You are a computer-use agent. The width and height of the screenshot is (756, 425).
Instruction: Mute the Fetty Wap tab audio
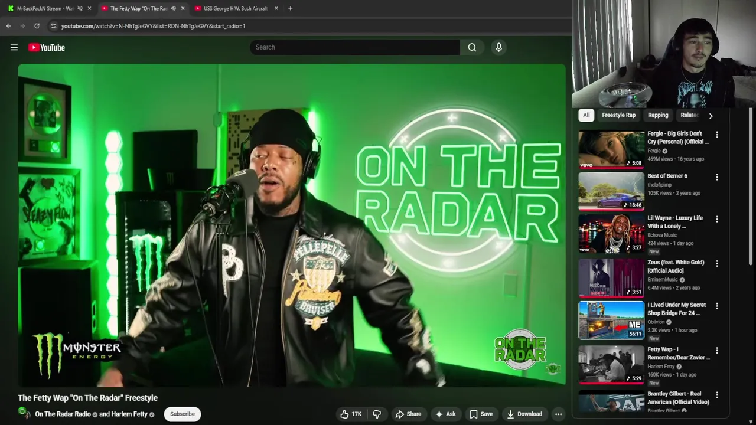point(173,8)
